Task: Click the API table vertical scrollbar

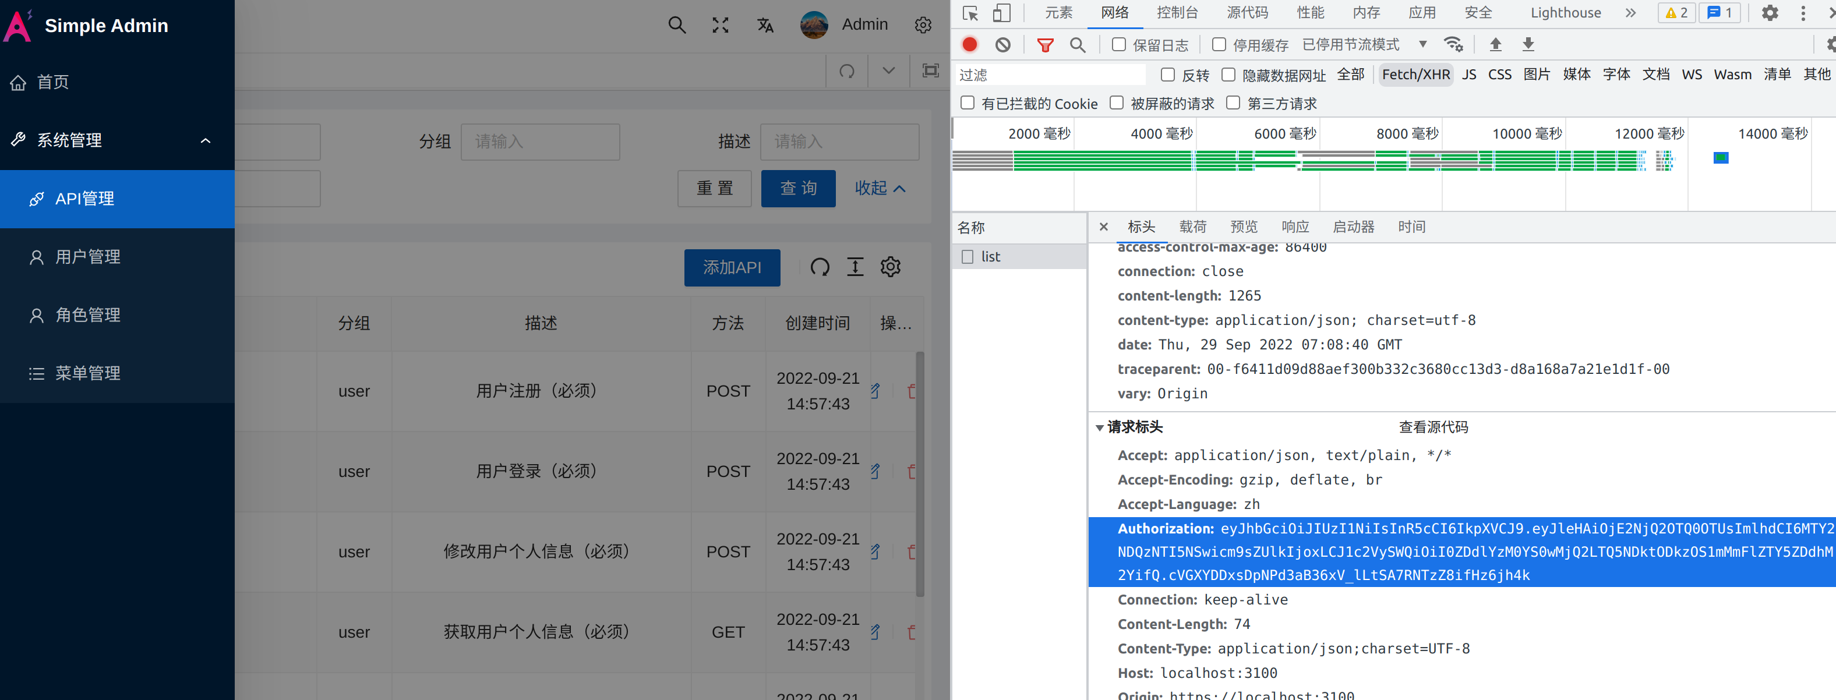Action: (x=920, y=473)
